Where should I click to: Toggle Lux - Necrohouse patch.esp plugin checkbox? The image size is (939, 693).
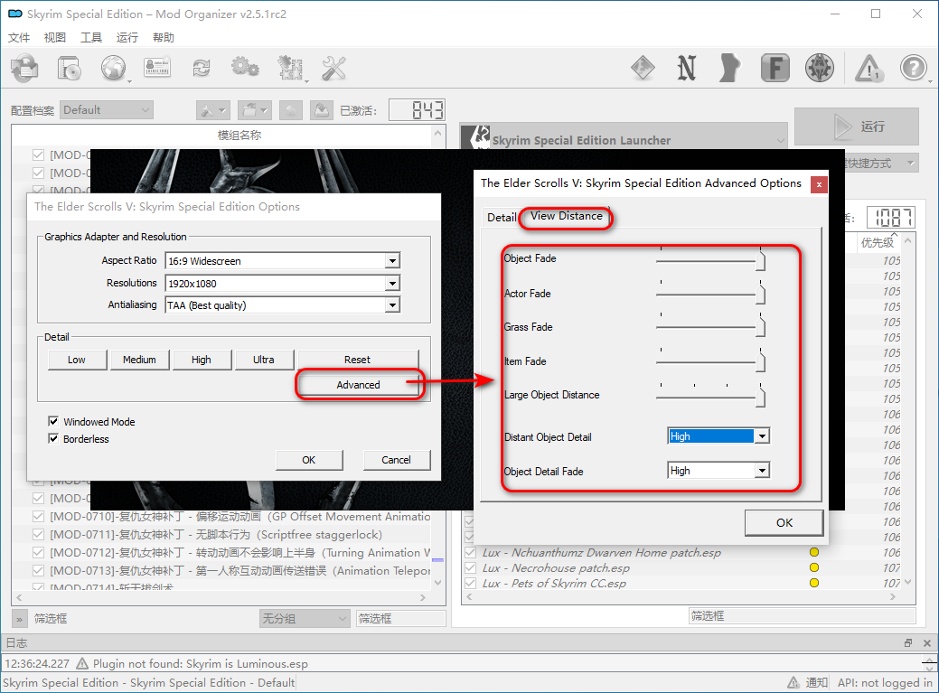tap(470, 568)
